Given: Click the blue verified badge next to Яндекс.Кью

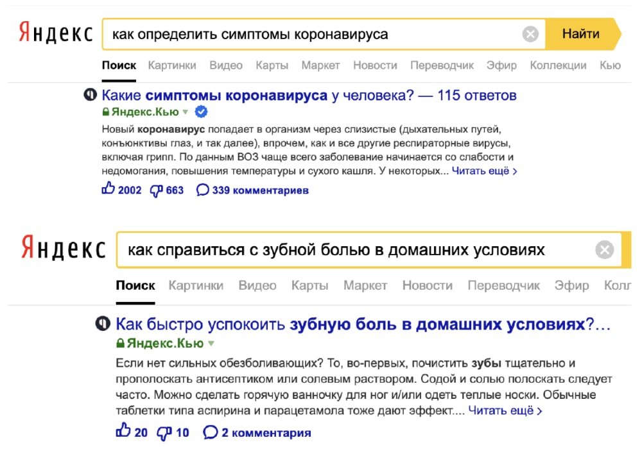Looking at the screenshot, I should click(200, 111).
